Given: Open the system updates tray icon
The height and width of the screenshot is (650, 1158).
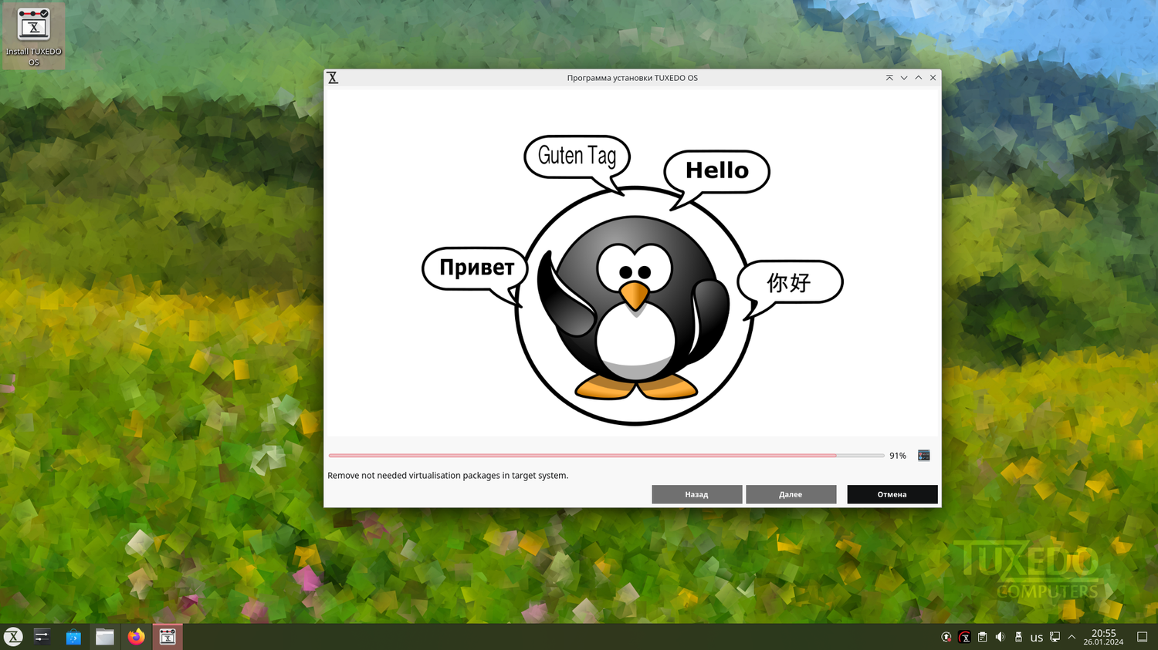Looking at the screenshot, I should point(946,637).
